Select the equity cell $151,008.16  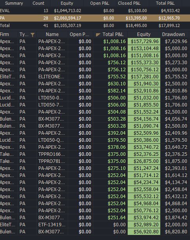tap(144, 56)
